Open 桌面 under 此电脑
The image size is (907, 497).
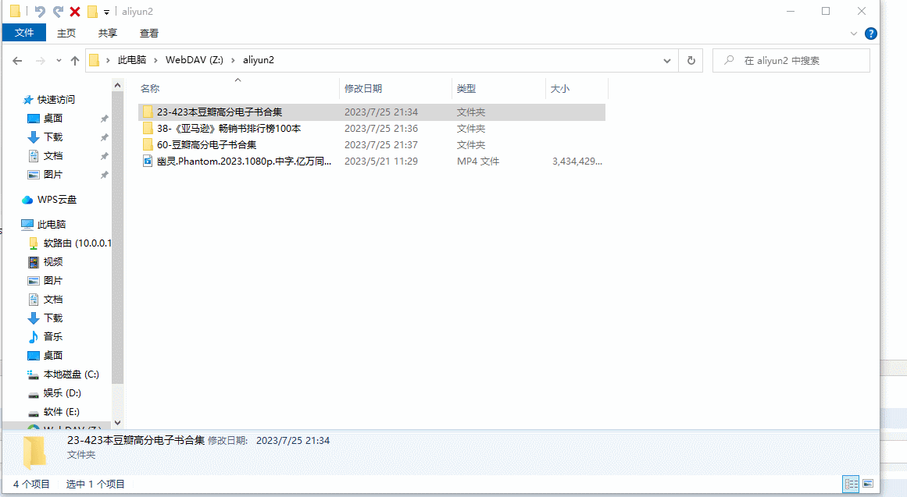[x=52, y=355]
